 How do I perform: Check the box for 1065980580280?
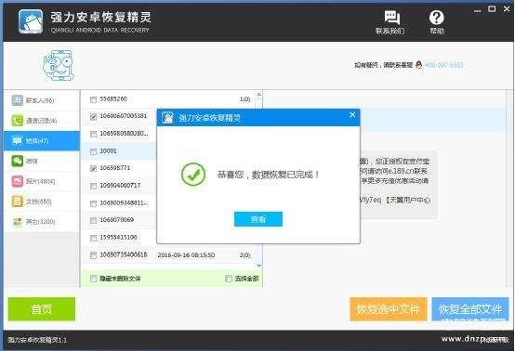click(93, 134)
